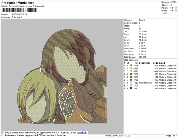Select the beige swatch beside 6849
This screenshot has height=138, width=178.
pos(131,68)
